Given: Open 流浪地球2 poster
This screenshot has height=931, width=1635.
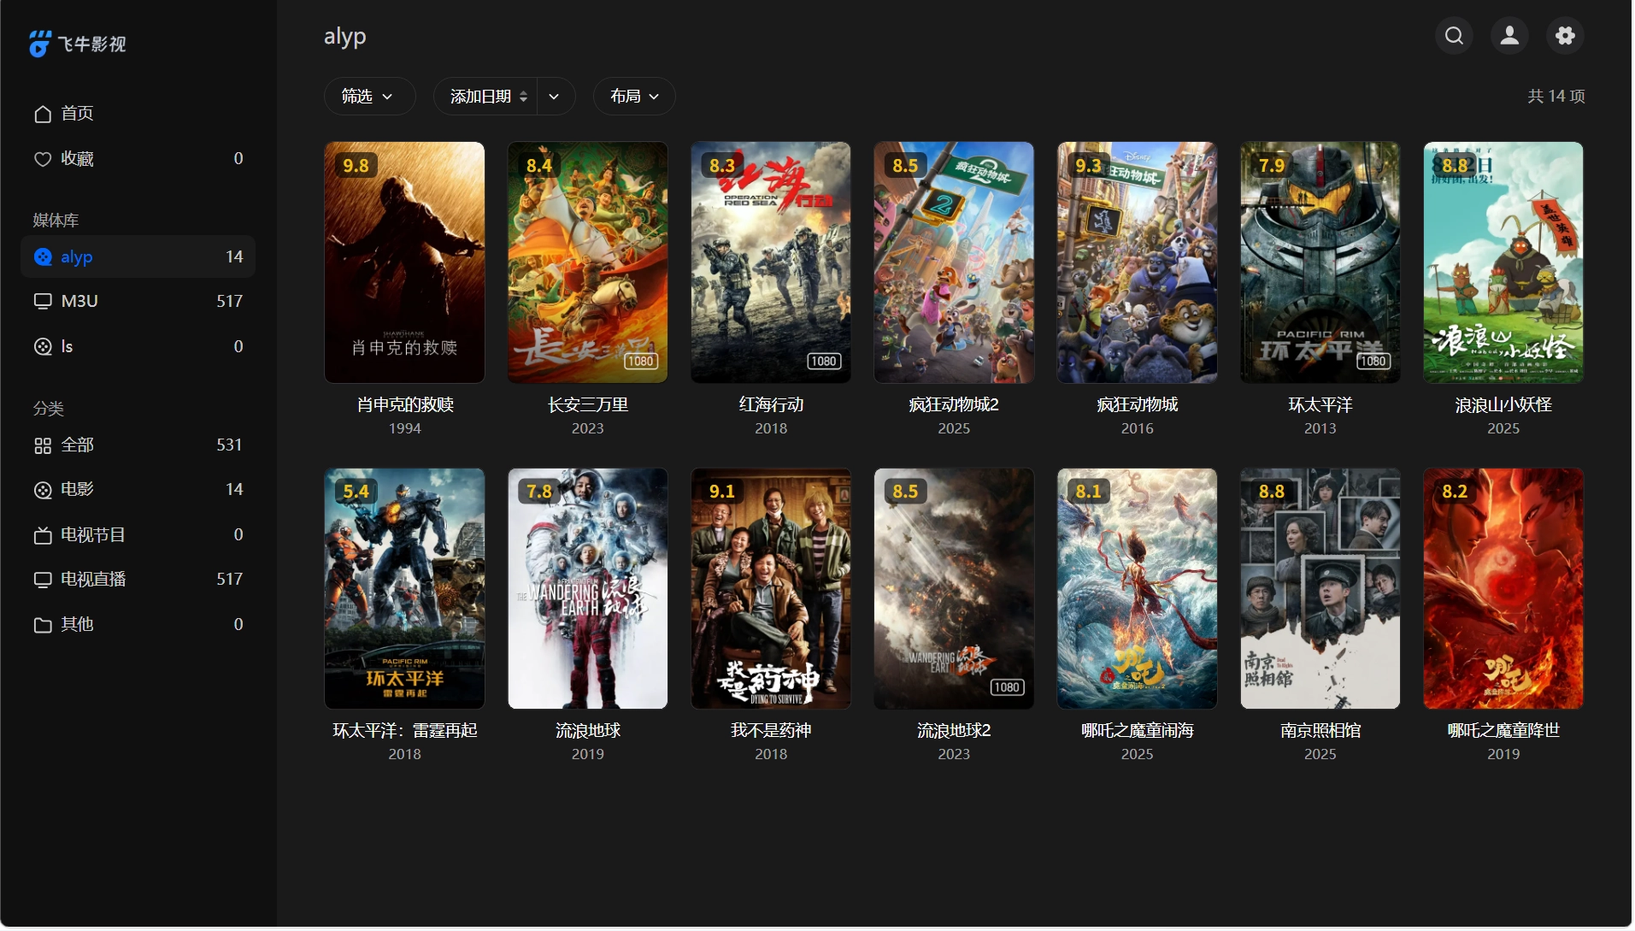Looking at the screenshot, I should [954, 589].
